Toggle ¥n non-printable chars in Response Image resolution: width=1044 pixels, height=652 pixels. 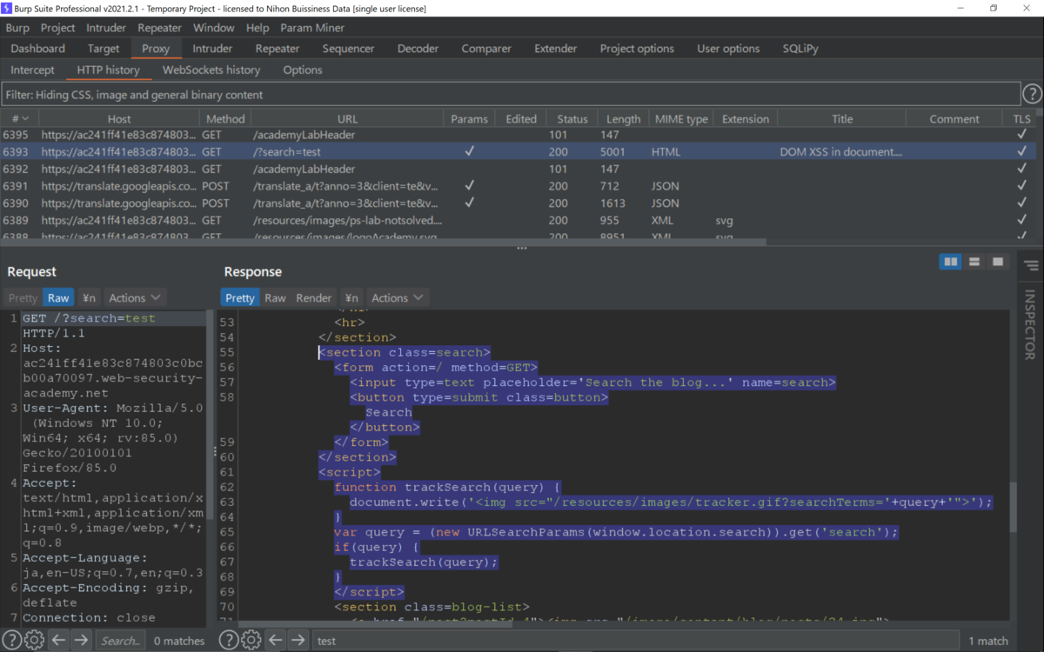pyautogui.click(x=351, y=297)
